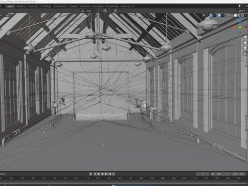Click the red X axis labeled gizmo handle

click(246, 27)
